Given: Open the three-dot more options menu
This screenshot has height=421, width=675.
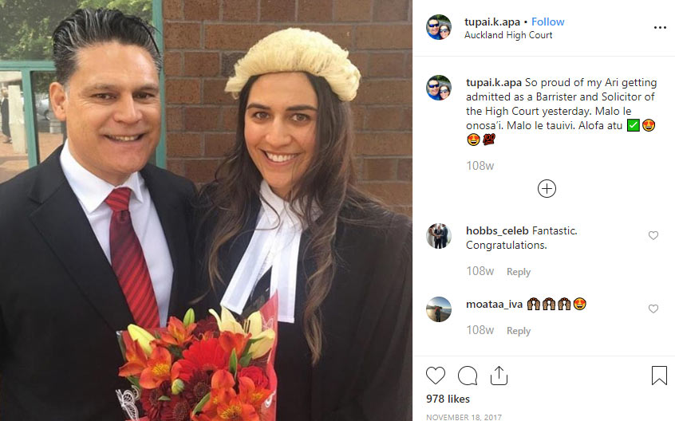Looking at the screenshot, I should click(x=660, y=28).
